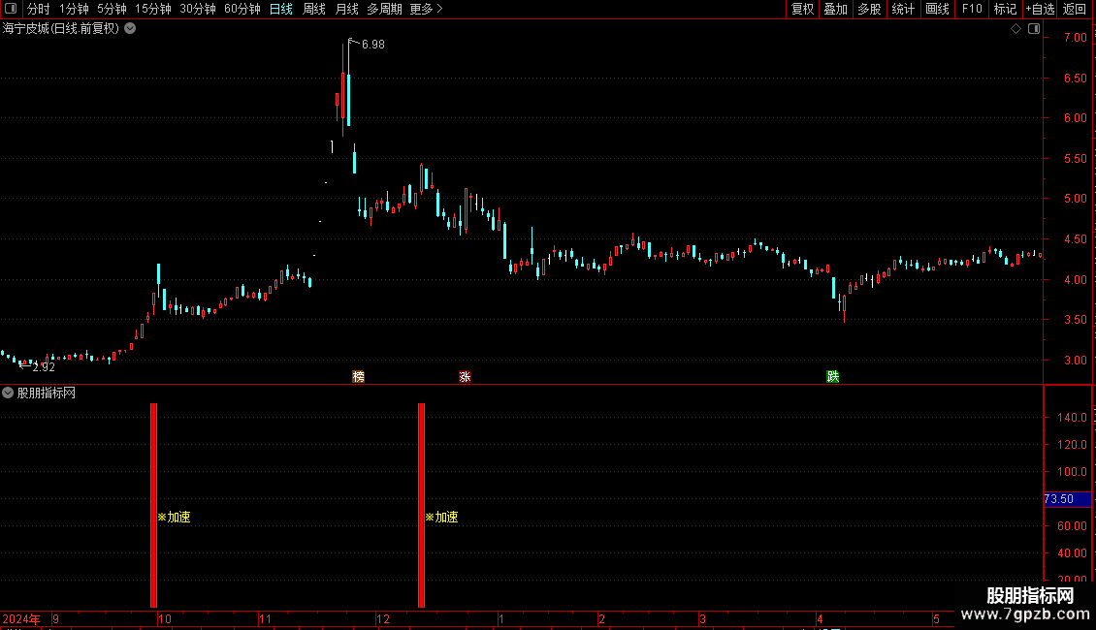Screen dimensions: 1096x630
Task: Click the 140.0 indicator axis label
Action: 1072,418
